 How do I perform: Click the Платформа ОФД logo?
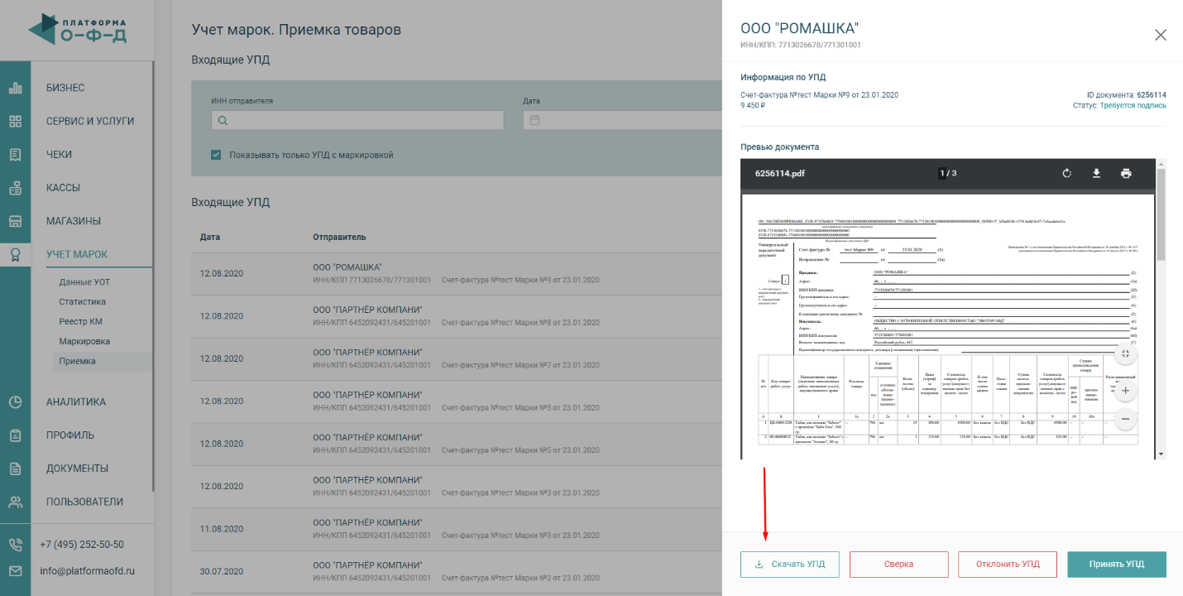coord(77,28)
